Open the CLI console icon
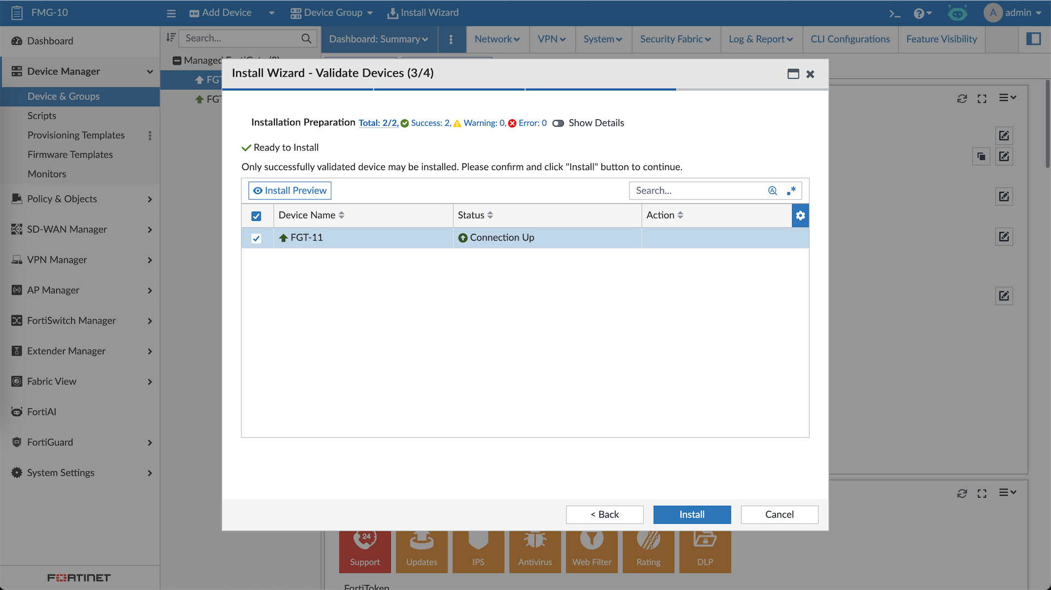The image size is (1051, 590). pos(894,13)
